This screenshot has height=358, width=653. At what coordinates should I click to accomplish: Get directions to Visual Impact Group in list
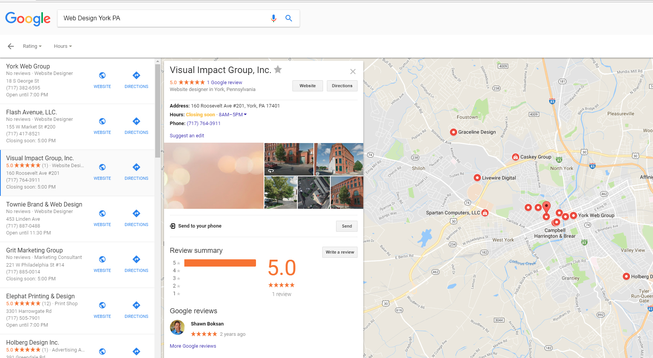[x=136, y=167]
